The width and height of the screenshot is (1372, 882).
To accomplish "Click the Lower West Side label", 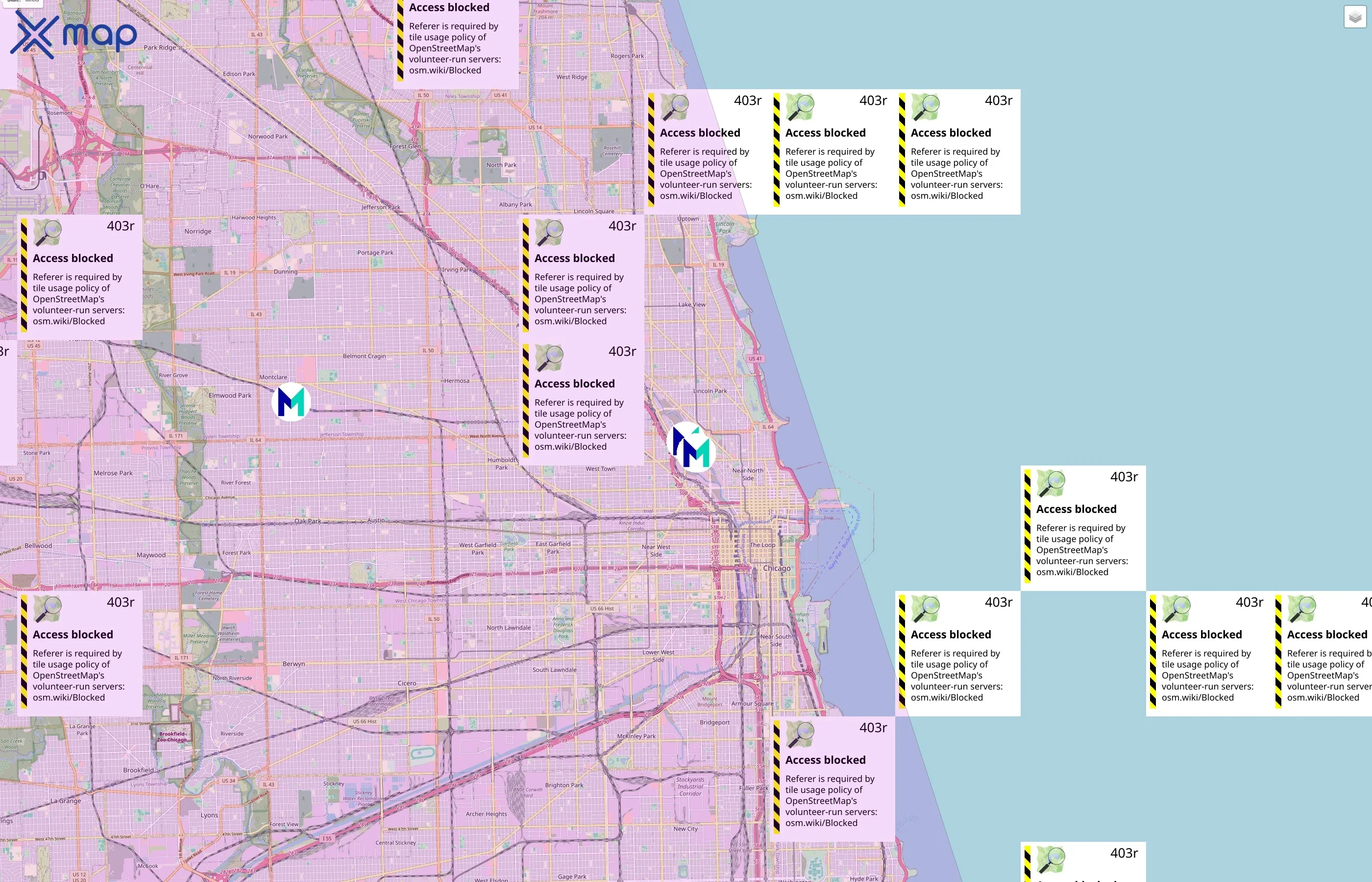I will (x=658, y=656).
